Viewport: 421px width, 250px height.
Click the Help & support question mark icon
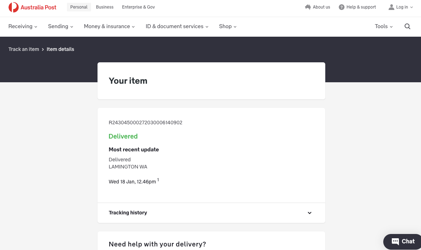pyautogui.click(x=342, y=7)
